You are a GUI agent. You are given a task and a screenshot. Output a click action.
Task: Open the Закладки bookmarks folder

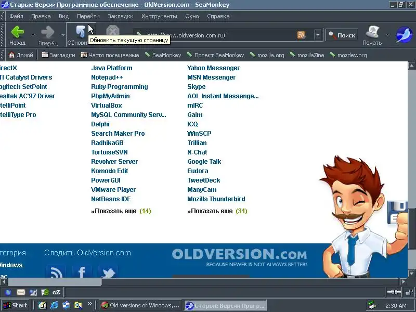58,55
